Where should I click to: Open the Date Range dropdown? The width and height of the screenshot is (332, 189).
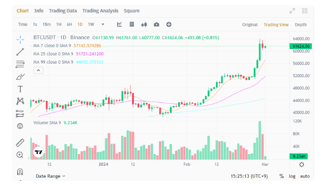pyautogui.click(x=51, y=176)
